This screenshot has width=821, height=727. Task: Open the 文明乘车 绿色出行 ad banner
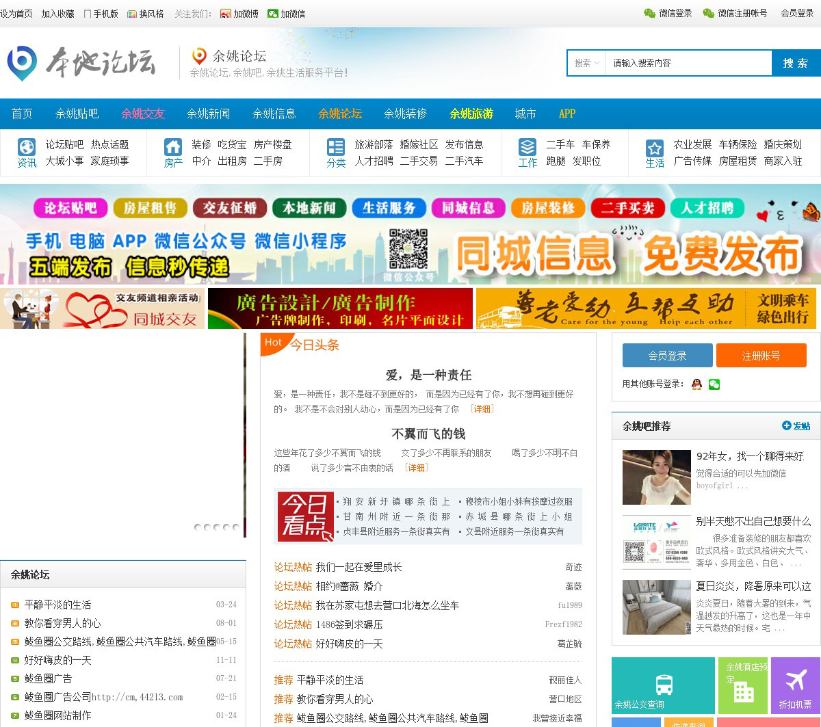pyautogui.click(x=646, y=308)
